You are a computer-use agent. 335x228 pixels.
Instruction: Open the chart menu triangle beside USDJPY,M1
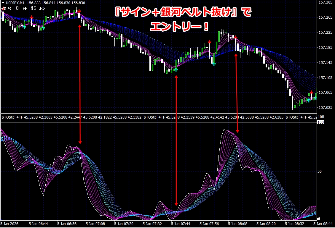click(3, 3)
